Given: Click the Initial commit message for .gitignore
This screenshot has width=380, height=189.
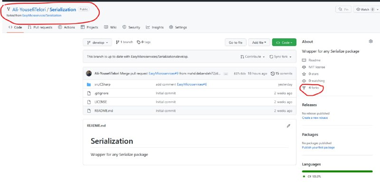Looking at the screenshot, I should coord(166,93).
